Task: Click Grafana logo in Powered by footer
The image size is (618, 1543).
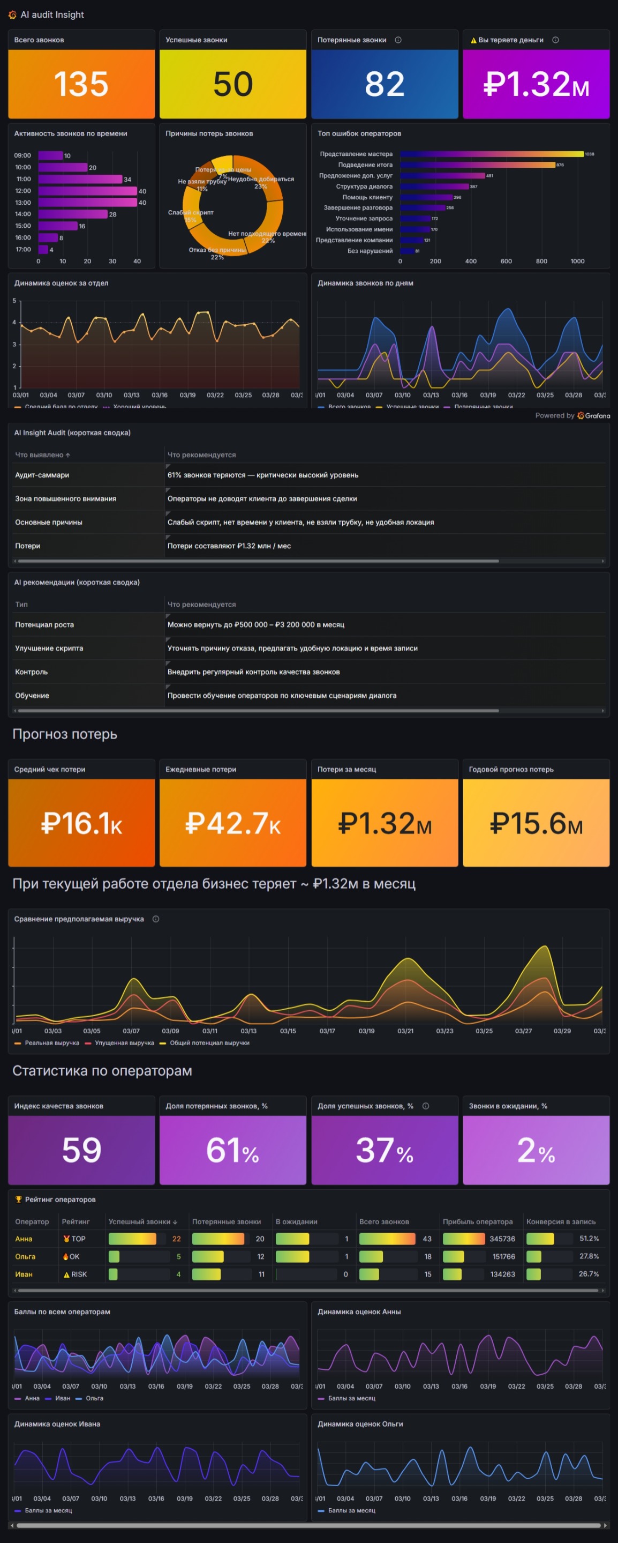Action: pos(581,416)
